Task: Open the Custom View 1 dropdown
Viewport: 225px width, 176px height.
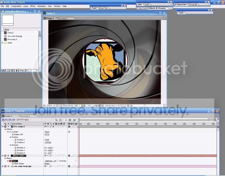Action: (x=112, y=106)
